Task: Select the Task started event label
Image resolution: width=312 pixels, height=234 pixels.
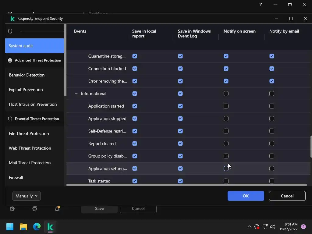Action: (99, 181)
